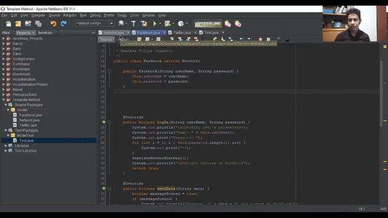Viewport: 388px width, 218px height.
Task: Switch to the Files panel tab
Action: click(5, 33)
